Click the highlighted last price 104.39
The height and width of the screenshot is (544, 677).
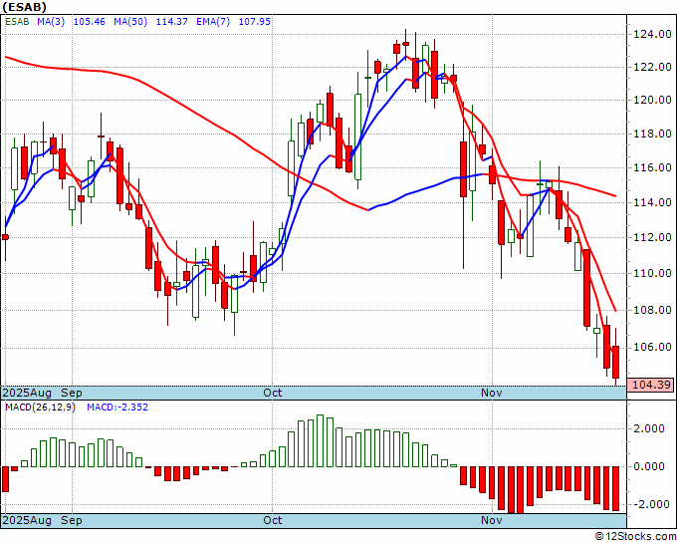click(651, 385)
